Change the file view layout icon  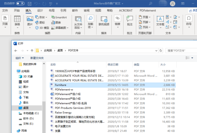pyautogui.click(x=188, y=58)
